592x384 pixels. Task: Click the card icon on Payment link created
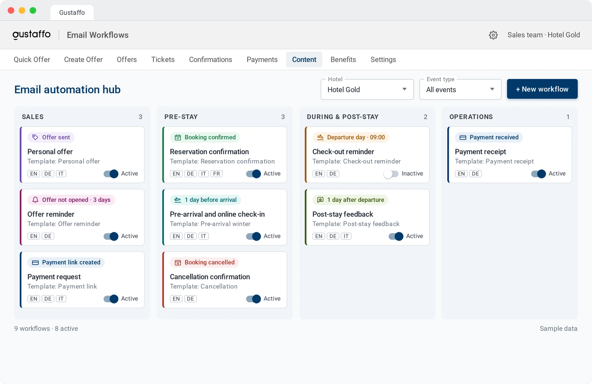[x=35, y=263]
